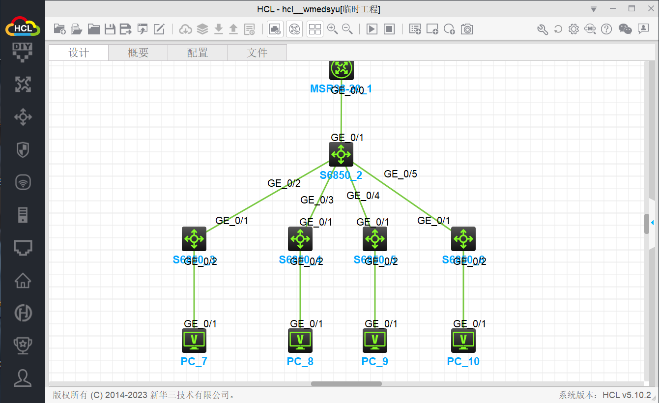
Task: Click the refresh arrow icon
Action: pyautogui.click(x=558, y=29)
